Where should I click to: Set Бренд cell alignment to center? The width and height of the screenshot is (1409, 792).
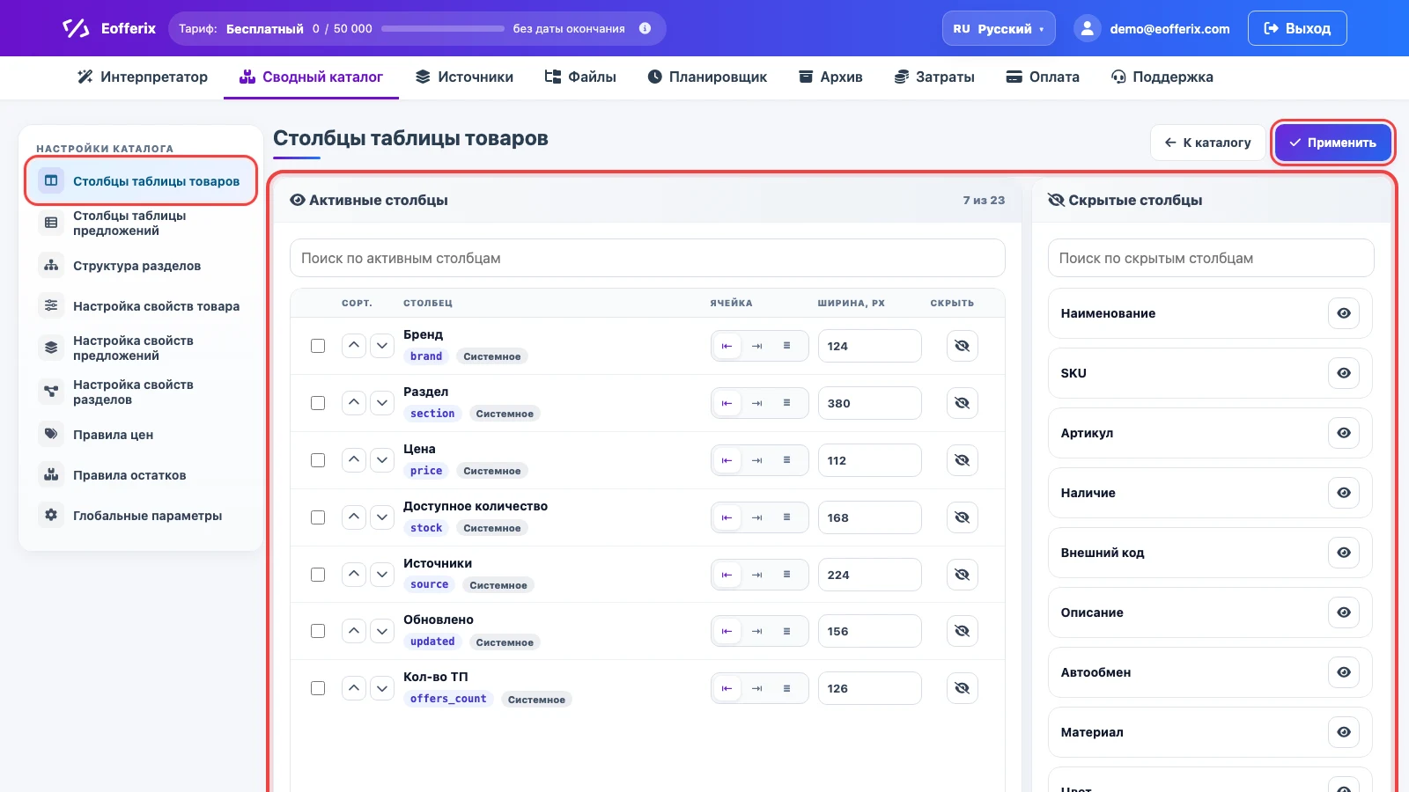756,346
